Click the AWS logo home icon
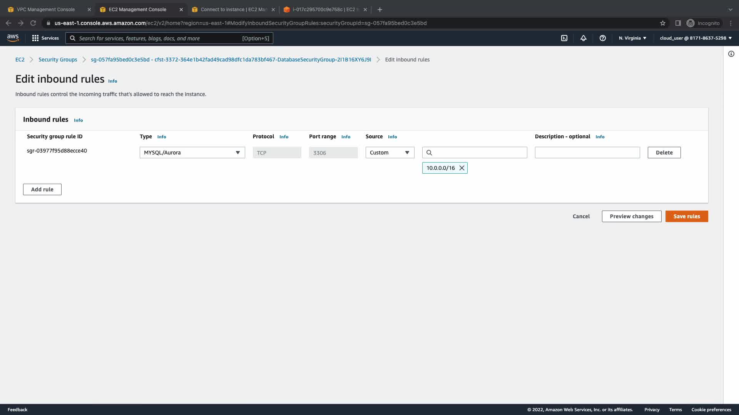The height and width of the screenshot is (415, 739). point(13,38)
